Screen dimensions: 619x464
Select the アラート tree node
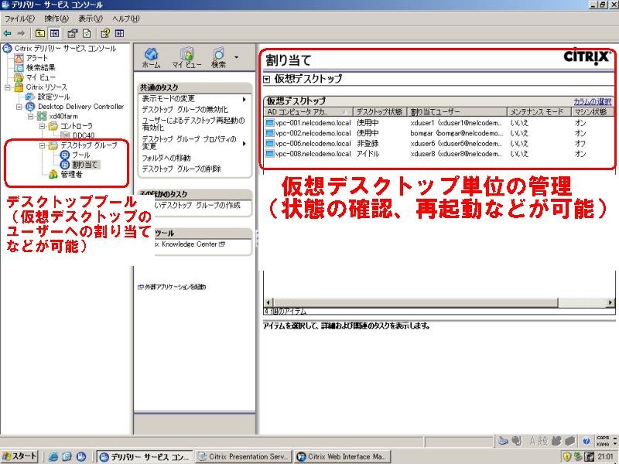click(36, 58)
